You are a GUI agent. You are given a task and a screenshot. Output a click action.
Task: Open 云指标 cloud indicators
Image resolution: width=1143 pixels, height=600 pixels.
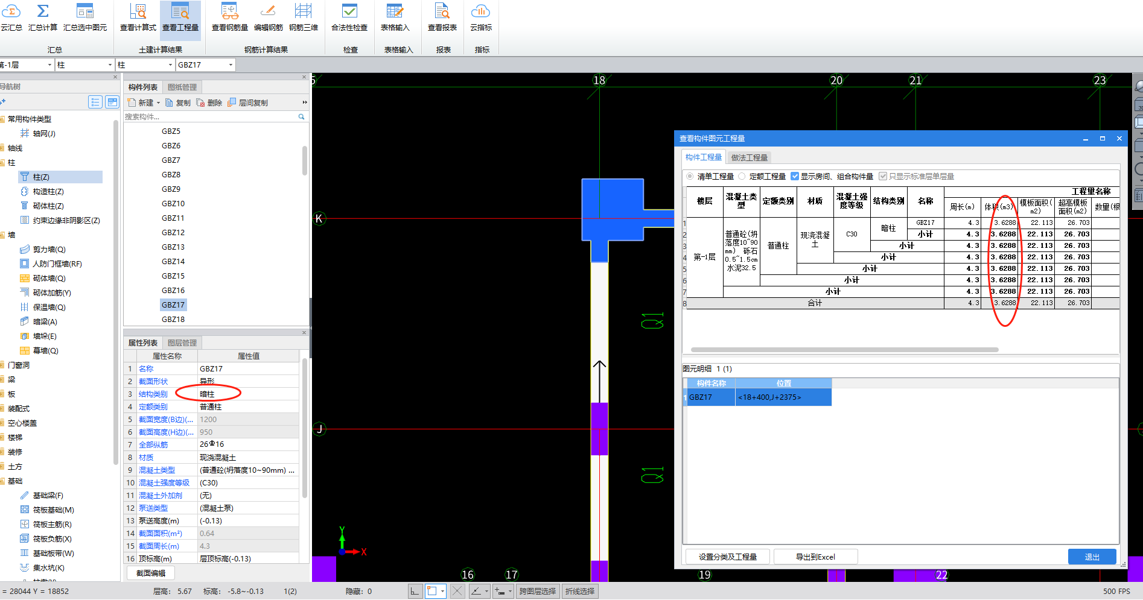pos(481,17)
